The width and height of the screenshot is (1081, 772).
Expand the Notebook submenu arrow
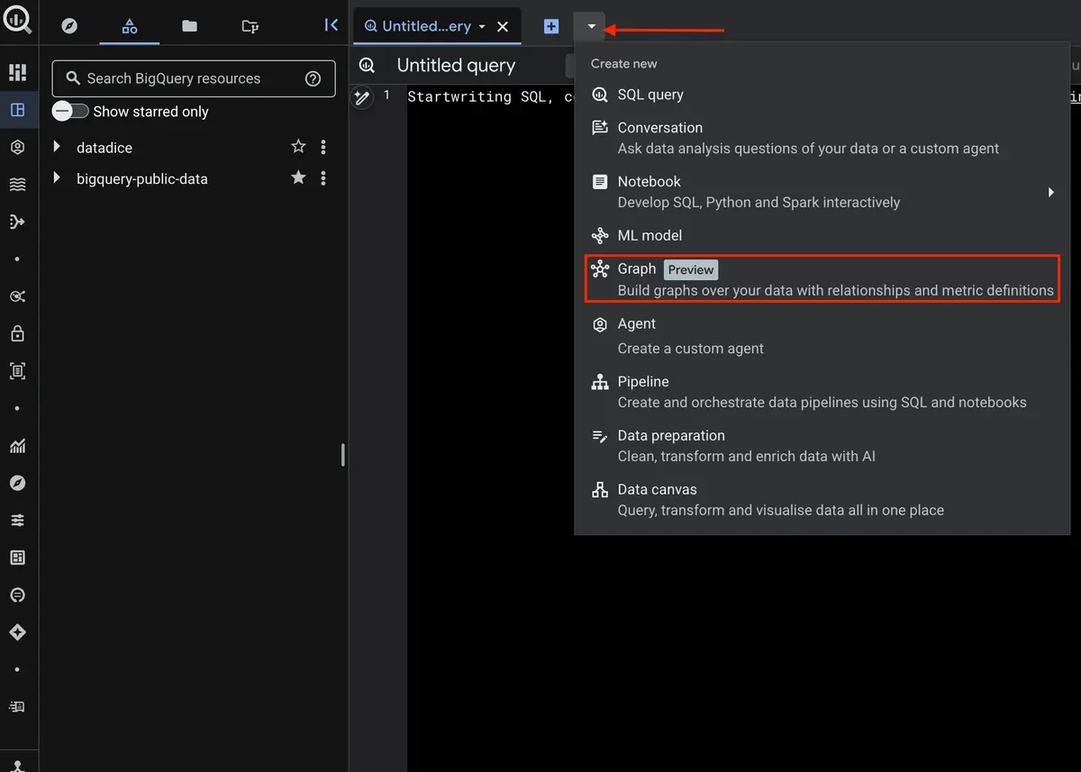coord(1050,192)
